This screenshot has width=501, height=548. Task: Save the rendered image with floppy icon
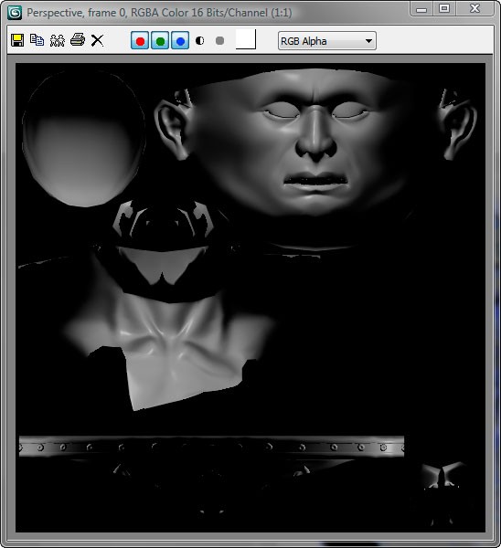pyautogui.click(x=17, y=40)
